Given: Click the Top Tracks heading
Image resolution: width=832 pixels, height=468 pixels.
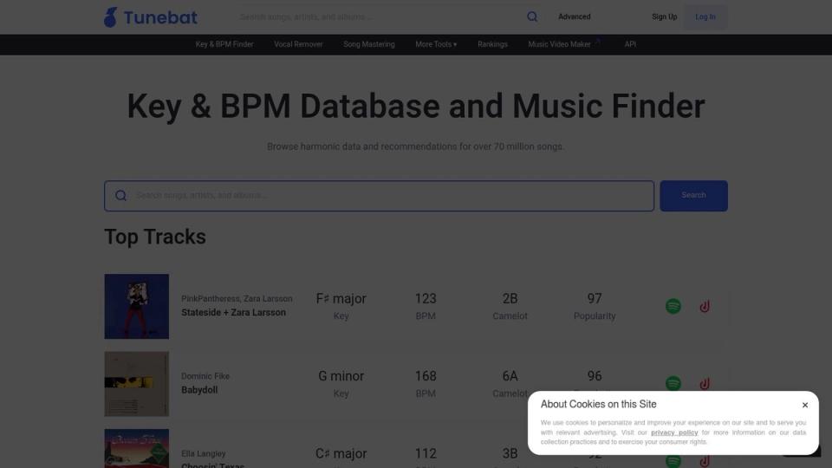Looking at the screenshot, I should click(155, 237).
